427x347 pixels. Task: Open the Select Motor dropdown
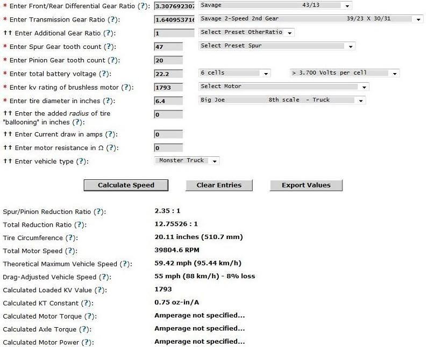[x=283, y=86]
